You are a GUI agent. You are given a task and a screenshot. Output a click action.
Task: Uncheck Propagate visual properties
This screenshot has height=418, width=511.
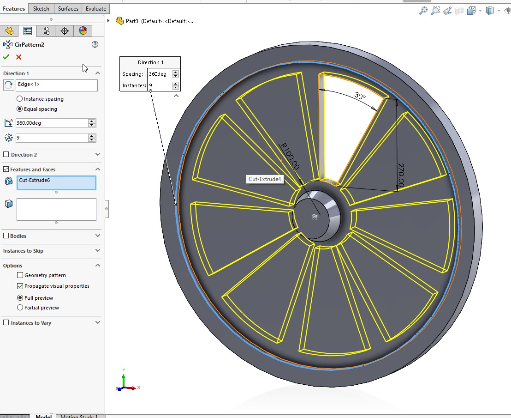pyautogui.click(x=20, y=286)
